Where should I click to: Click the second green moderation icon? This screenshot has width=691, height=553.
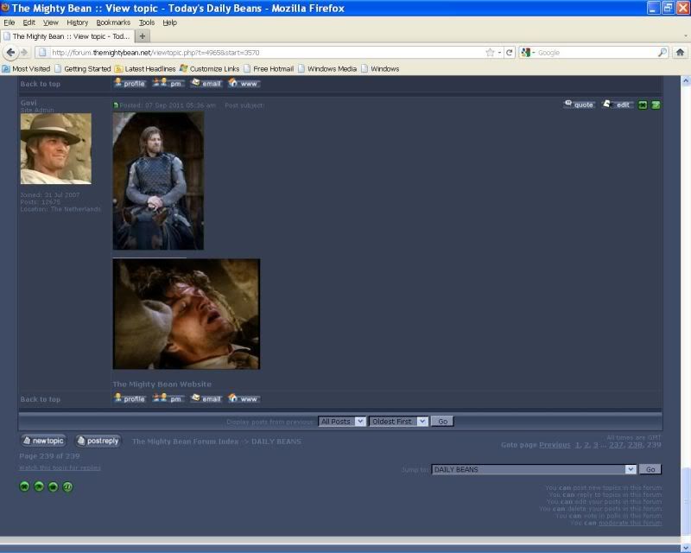click(x=39, y=486)
